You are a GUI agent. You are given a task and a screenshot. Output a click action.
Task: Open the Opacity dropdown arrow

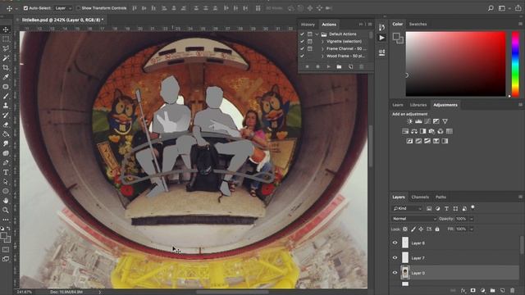tap(472, 219)
